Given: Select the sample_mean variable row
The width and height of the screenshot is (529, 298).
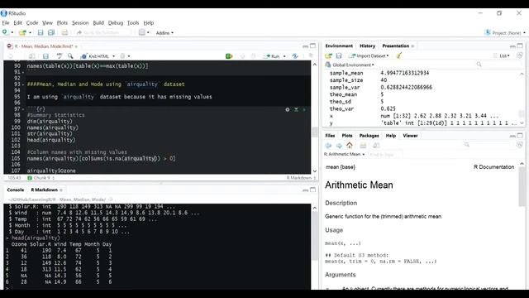Looking at the screenshot, I should 423,73.
